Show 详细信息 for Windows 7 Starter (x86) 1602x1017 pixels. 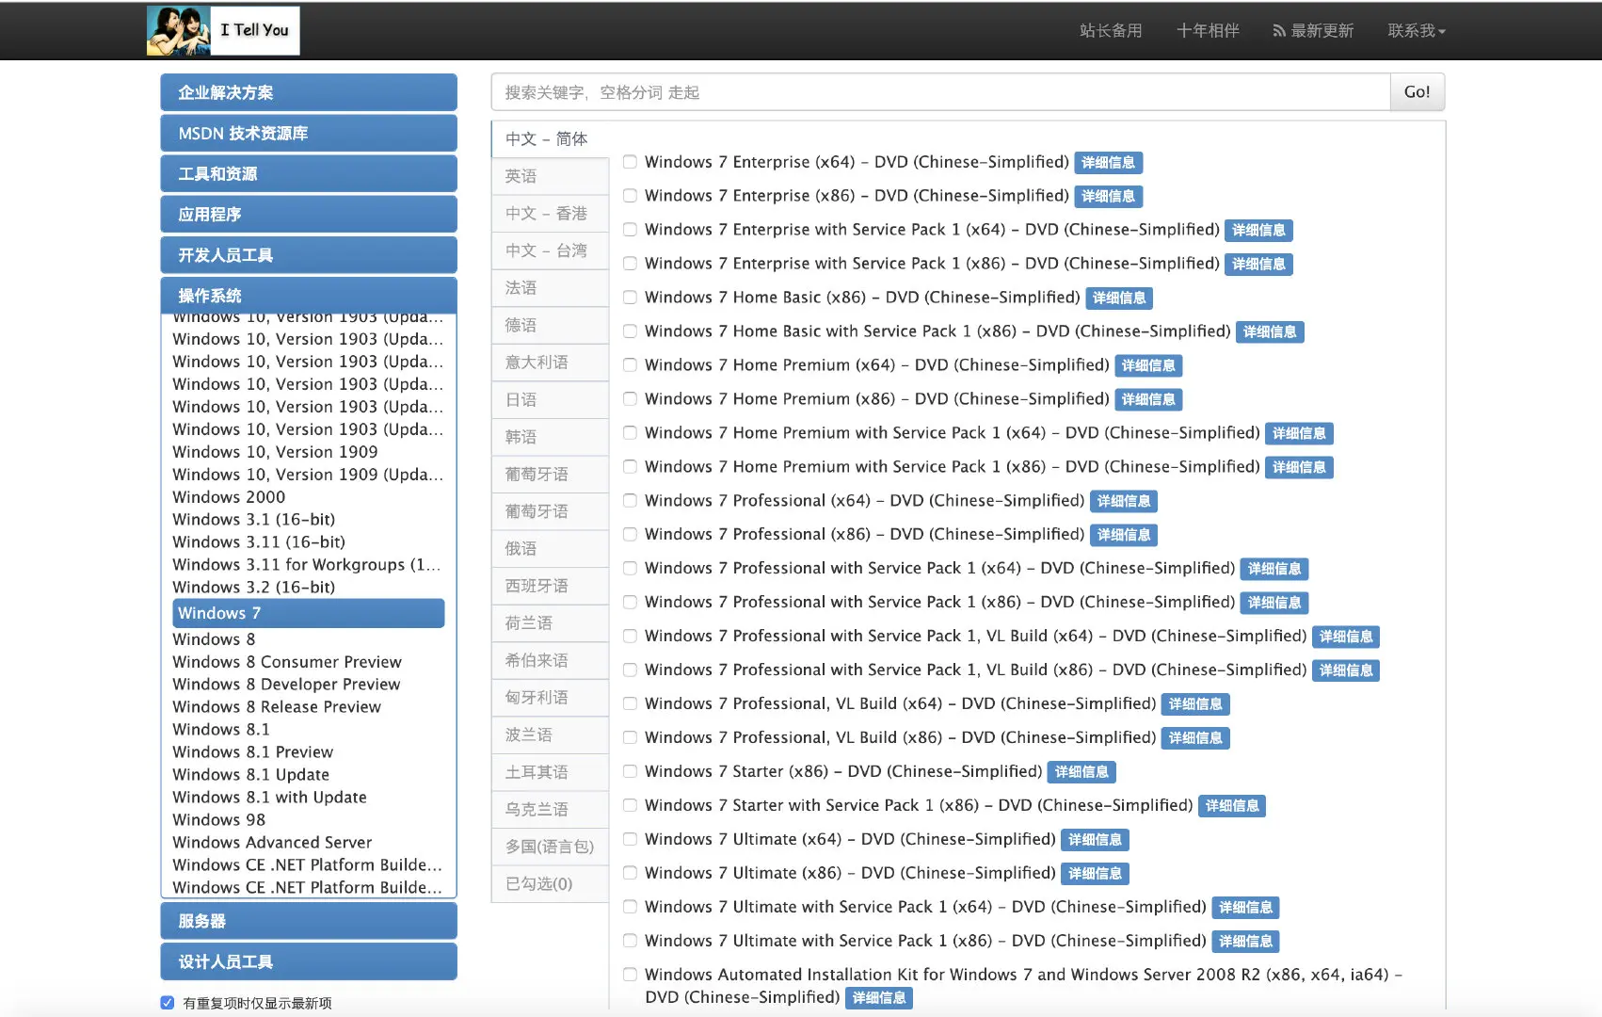[1081, 772]
